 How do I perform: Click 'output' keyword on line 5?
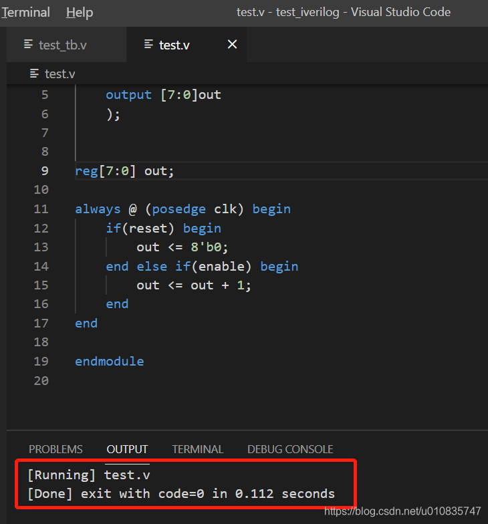128,95
